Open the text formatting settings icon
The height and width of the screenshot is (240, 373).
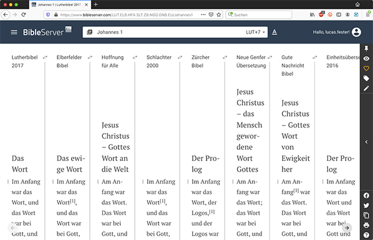274,32
